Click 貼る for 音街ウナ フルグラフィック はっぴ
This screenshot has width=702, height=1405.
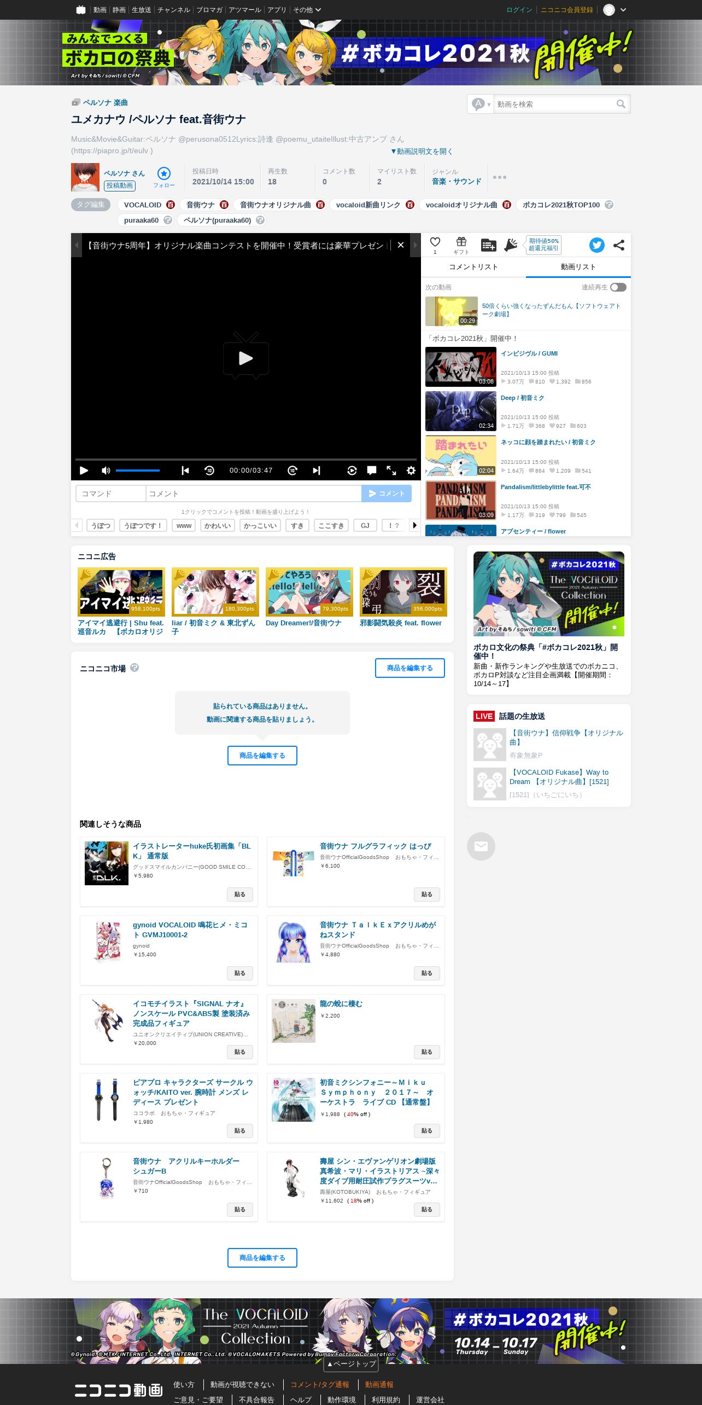tap(427, 895)
